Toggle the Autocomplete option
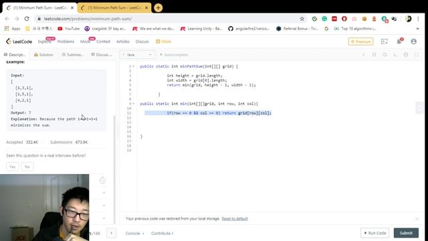The image size is (428, 241). (x=174, y=55)
